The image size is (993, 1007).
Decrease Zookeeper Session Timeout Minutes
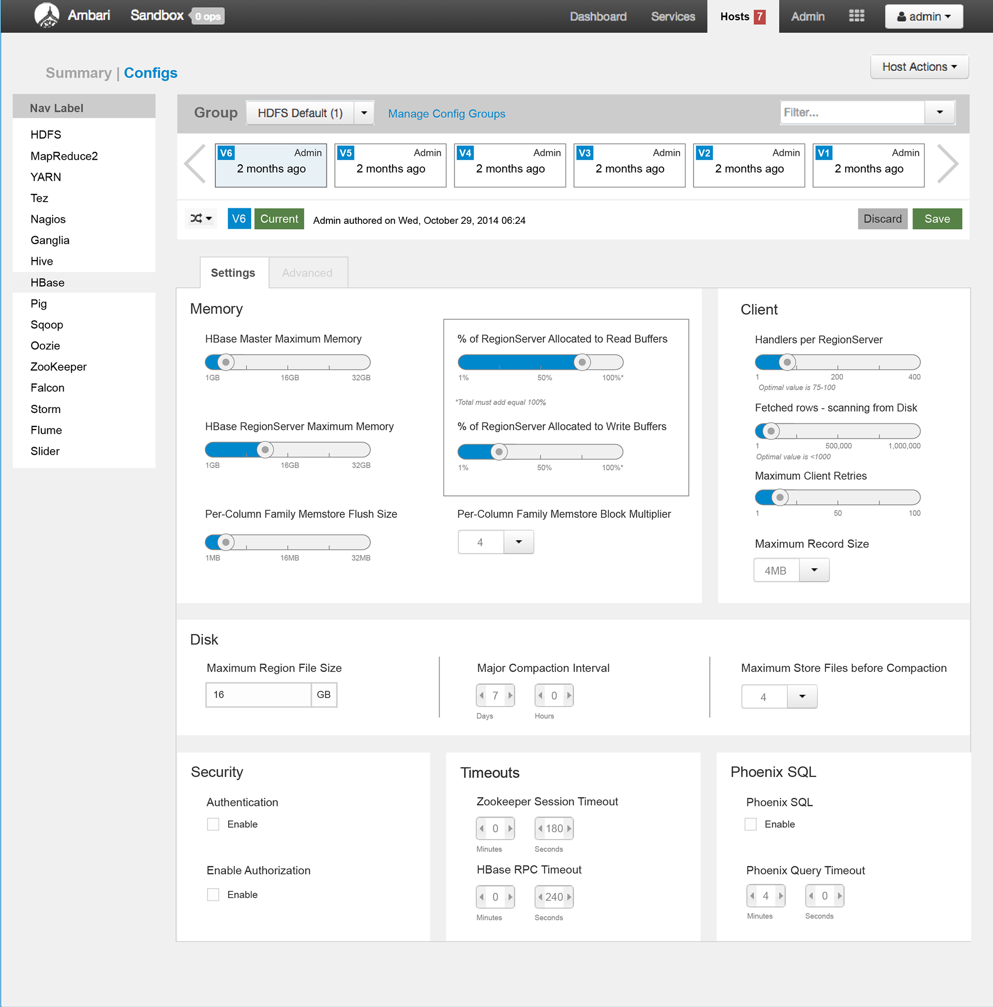(x=482, y=828)
